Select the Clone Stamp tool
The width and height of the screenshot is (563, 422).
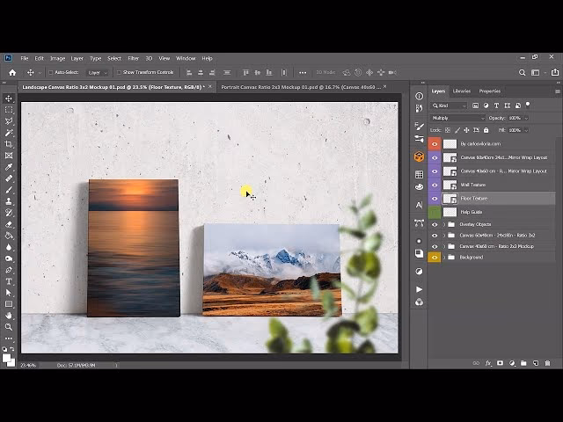[9, 201]
